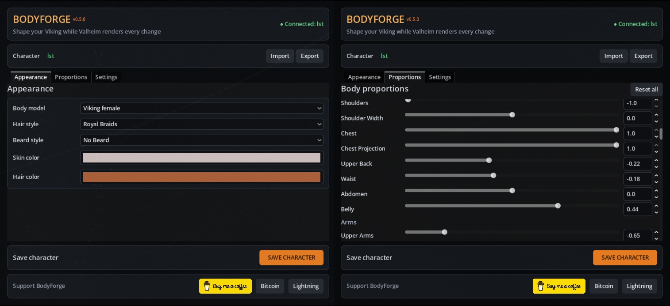
Task: Click Import in the left BodyForge window
Action: (x=280, y=56)
